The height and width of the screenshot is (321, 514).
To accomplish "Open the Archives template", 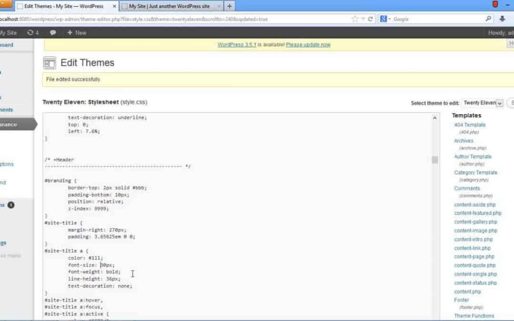I will (464, 140).
